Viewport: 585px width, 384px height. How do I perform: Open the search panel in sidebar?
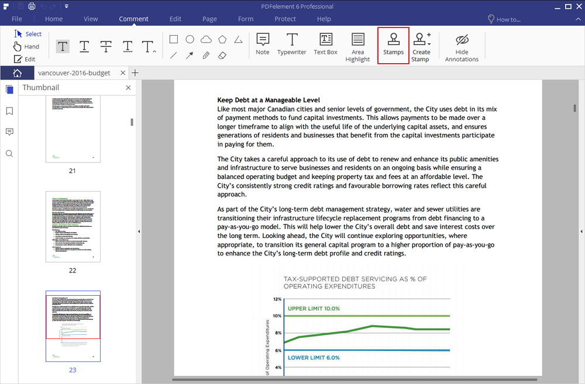pos(9,153)
